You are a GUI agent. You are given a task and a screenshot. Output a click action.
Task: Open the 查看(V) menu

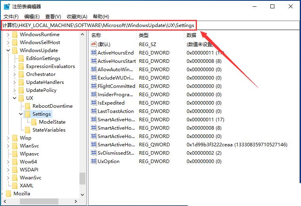53,17
